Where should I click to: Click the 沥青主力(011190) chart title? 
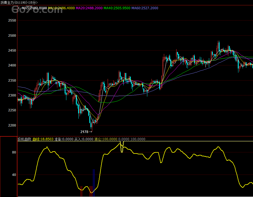pyautogui.click(x=19, y=3)
